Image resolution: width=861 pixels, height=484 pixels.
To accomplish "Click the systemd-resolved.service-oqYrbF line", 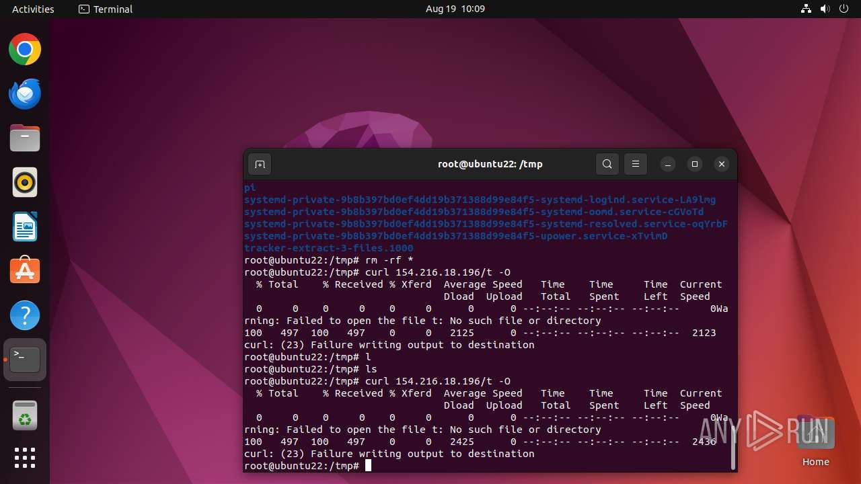I will click(486, 224).
